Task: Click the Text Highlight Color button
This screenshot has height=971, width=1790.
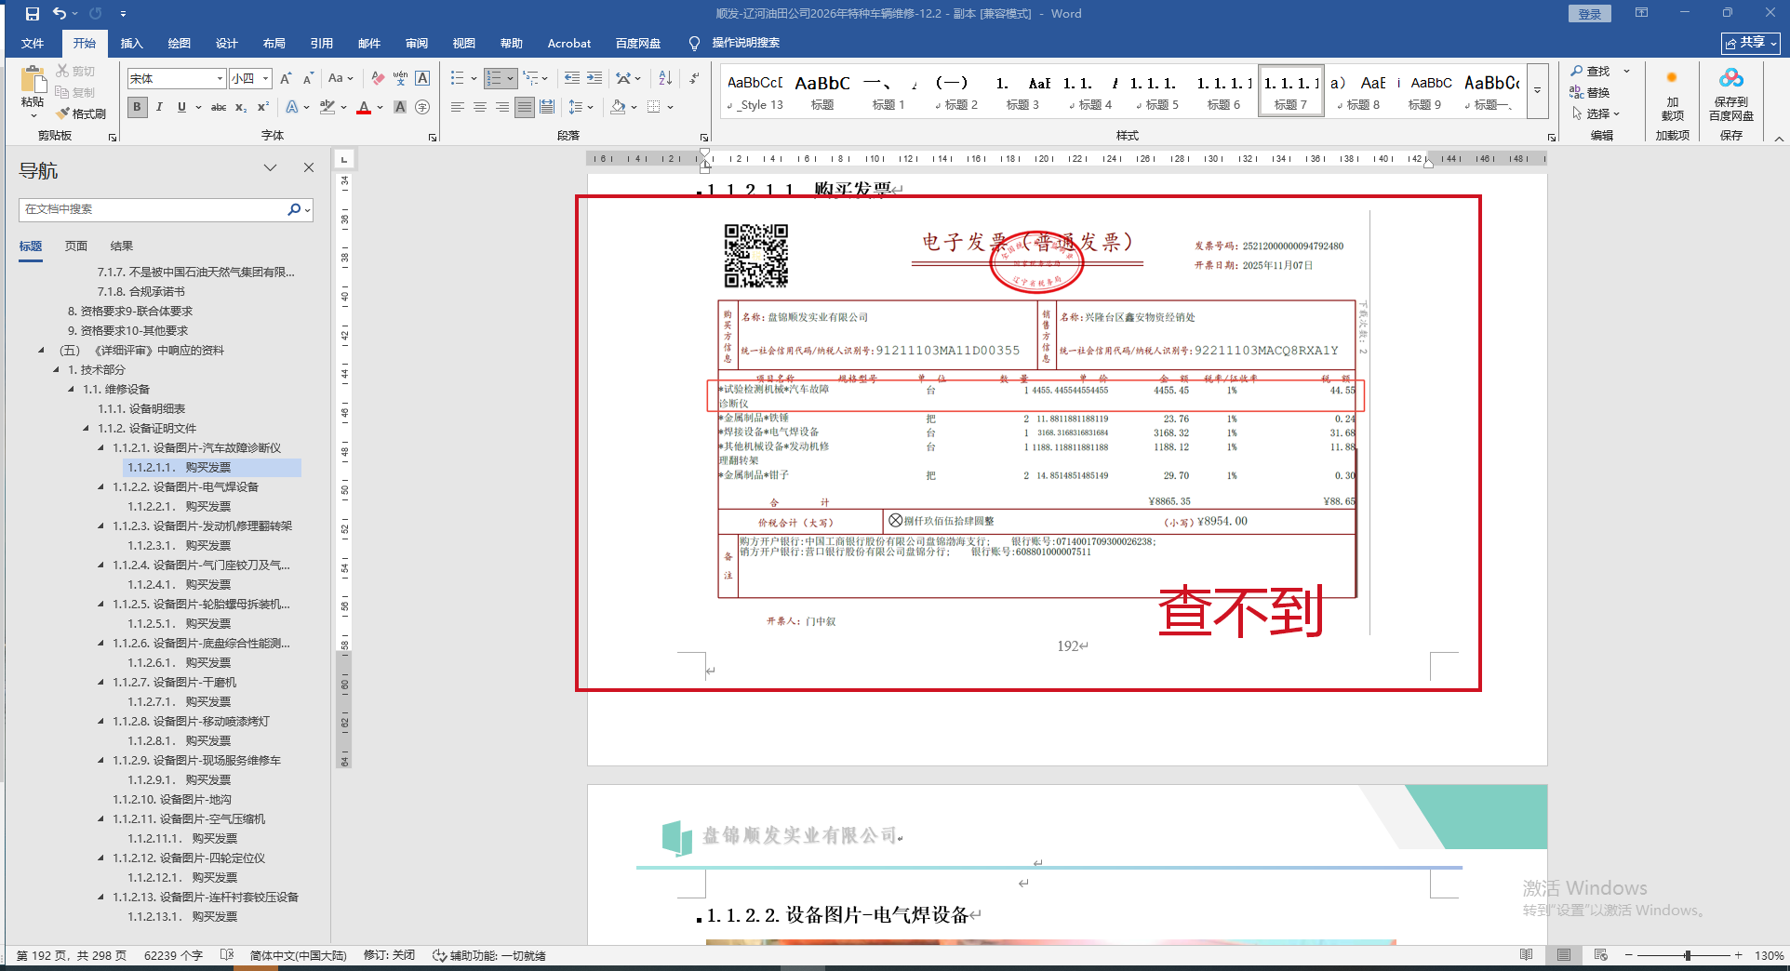Action: [x=327, y=107]
